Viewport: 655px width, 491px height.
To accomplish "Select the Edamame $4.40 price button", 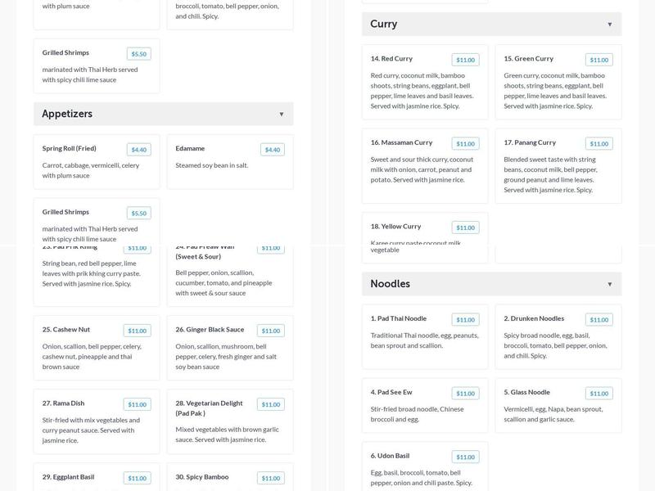I will point(272,150).
